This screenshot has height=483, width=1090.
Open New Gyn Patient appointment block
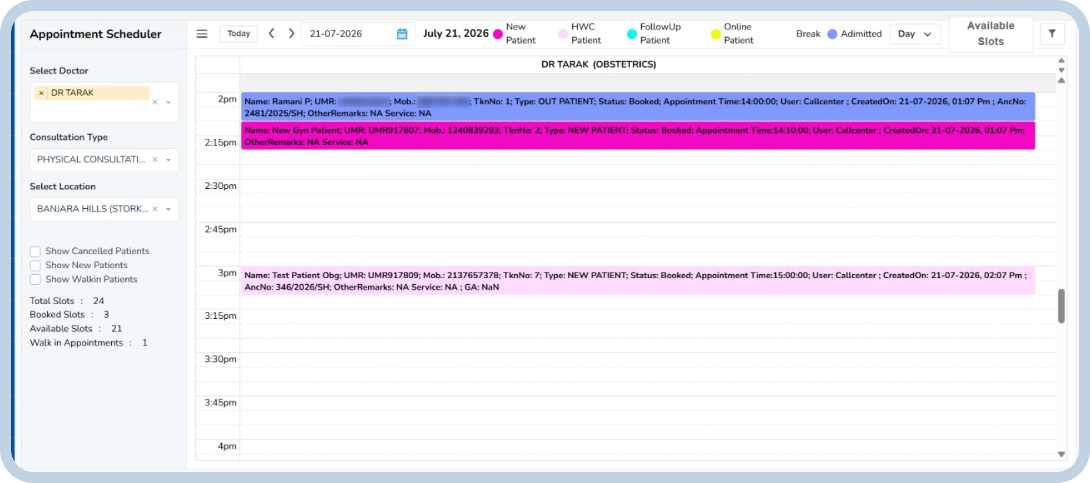(638, 135)
